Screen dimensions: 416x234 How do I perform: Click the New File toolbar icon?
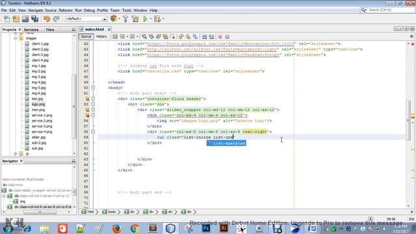7,19
